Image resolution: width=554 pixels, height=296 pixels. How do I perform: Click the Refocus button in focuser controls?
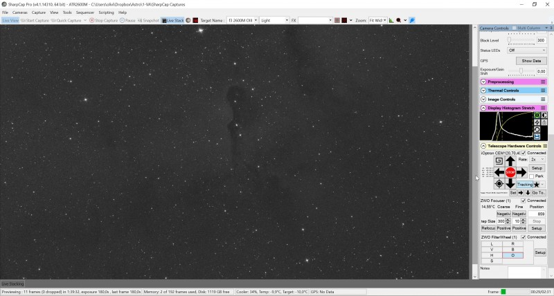(488, 228)
